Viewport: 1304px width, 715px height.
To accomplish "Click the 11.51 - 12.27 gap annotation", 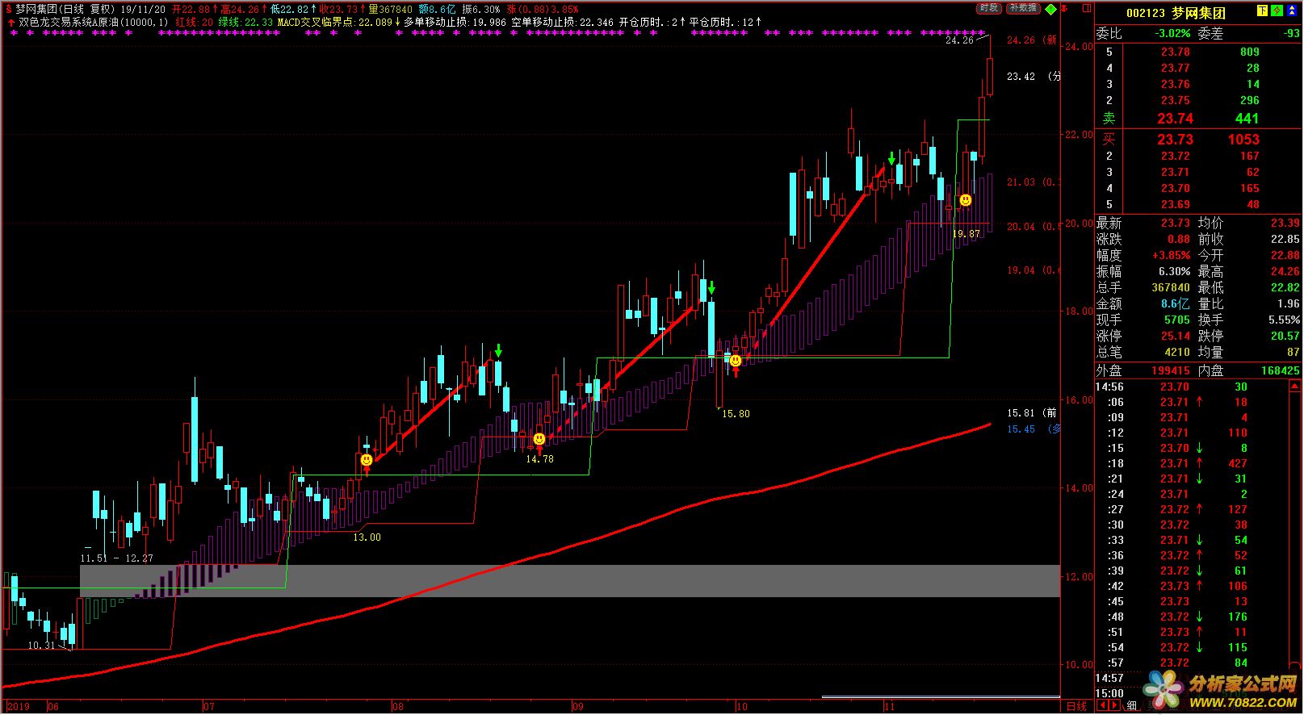I will pyautogui.click(x=116, y=558).
